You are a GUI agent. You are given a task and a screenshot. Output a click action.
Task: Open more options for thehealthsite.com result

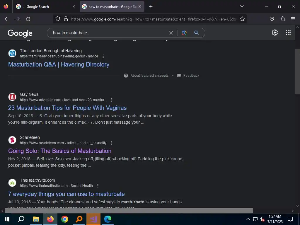[98, 186]
